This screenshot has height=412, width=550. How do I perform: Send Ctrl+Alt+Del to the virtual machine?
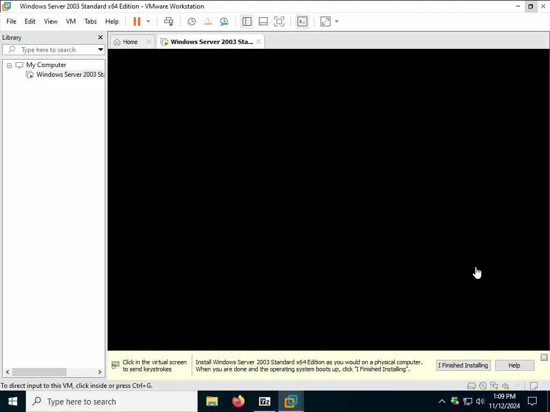coord(169,21)
